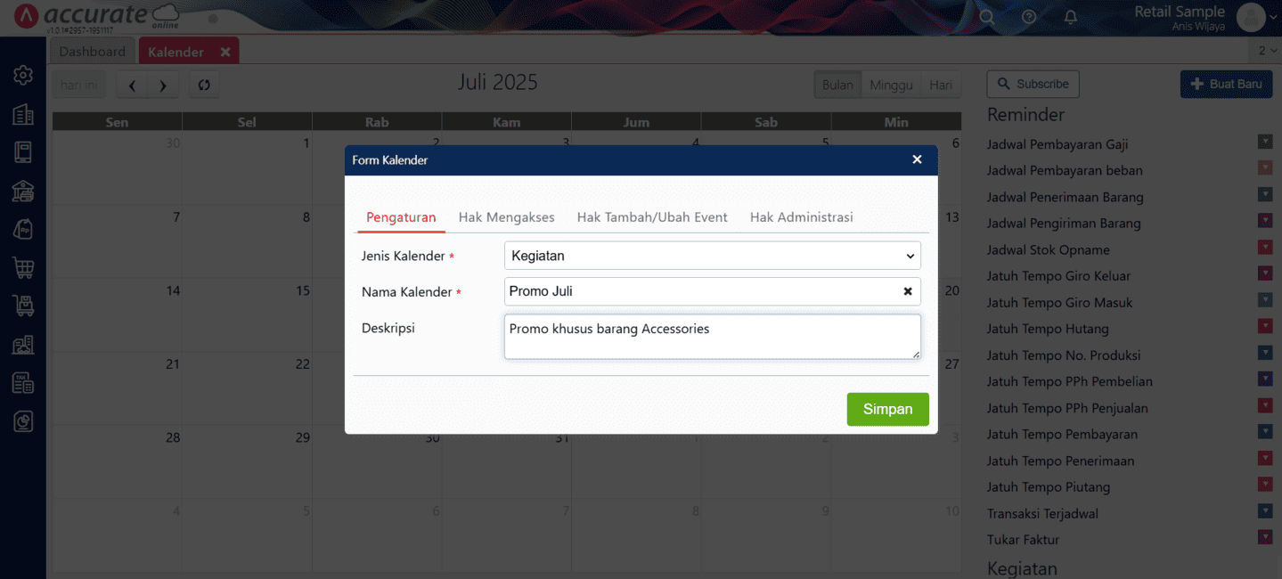Image resolution: width=1282 pixels, height=579 pixels.
Task: Switch calendar view to Minggu
Action: coord(890,84)
